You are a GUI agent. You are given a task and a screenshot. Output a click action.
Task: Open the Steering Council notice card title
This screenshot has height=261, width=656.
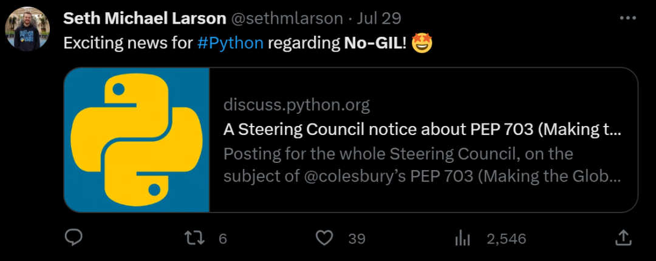(422, 130)
